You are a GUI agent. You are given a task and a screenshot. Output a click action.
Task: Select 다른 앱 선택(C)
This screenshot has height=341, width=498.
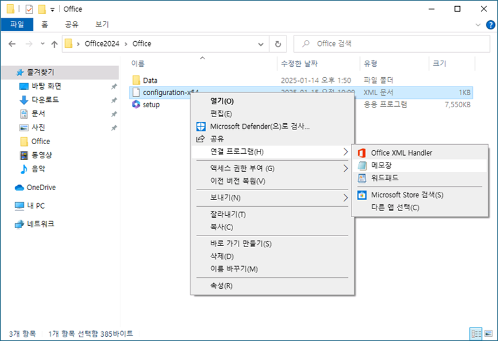419,208
